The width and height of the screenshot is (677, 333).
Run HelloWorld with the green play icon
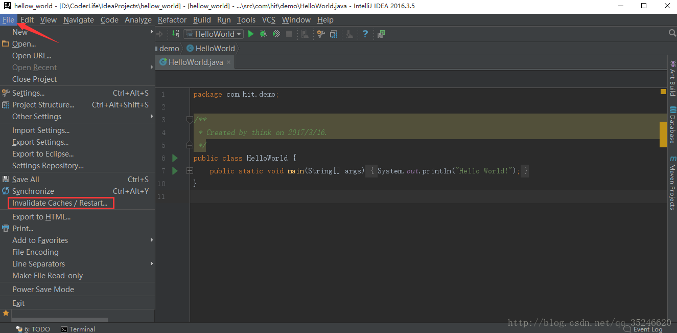[x=251, y=34]
